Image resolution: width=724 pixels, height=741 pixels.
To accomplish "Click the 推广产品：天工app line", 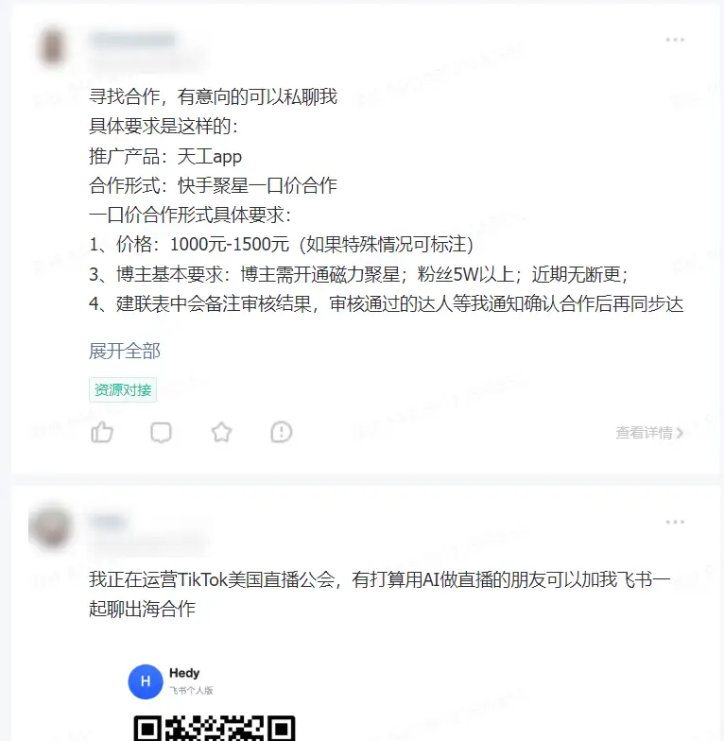I will click(x=165, y=156).
